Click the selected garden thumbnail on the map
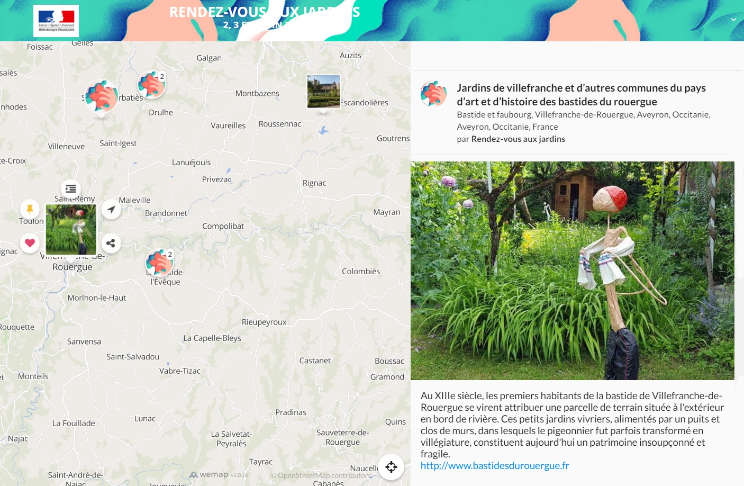 point(71,230)
